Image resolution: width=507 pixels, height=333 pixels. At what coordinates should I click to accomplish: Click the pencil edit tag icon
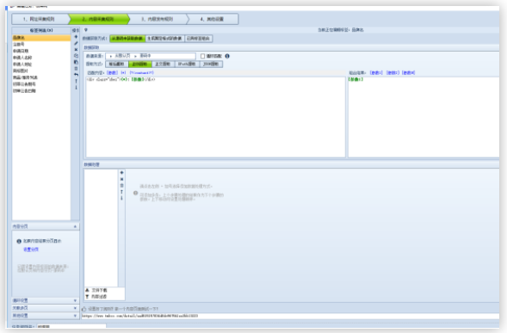click(x=76, y=43)
